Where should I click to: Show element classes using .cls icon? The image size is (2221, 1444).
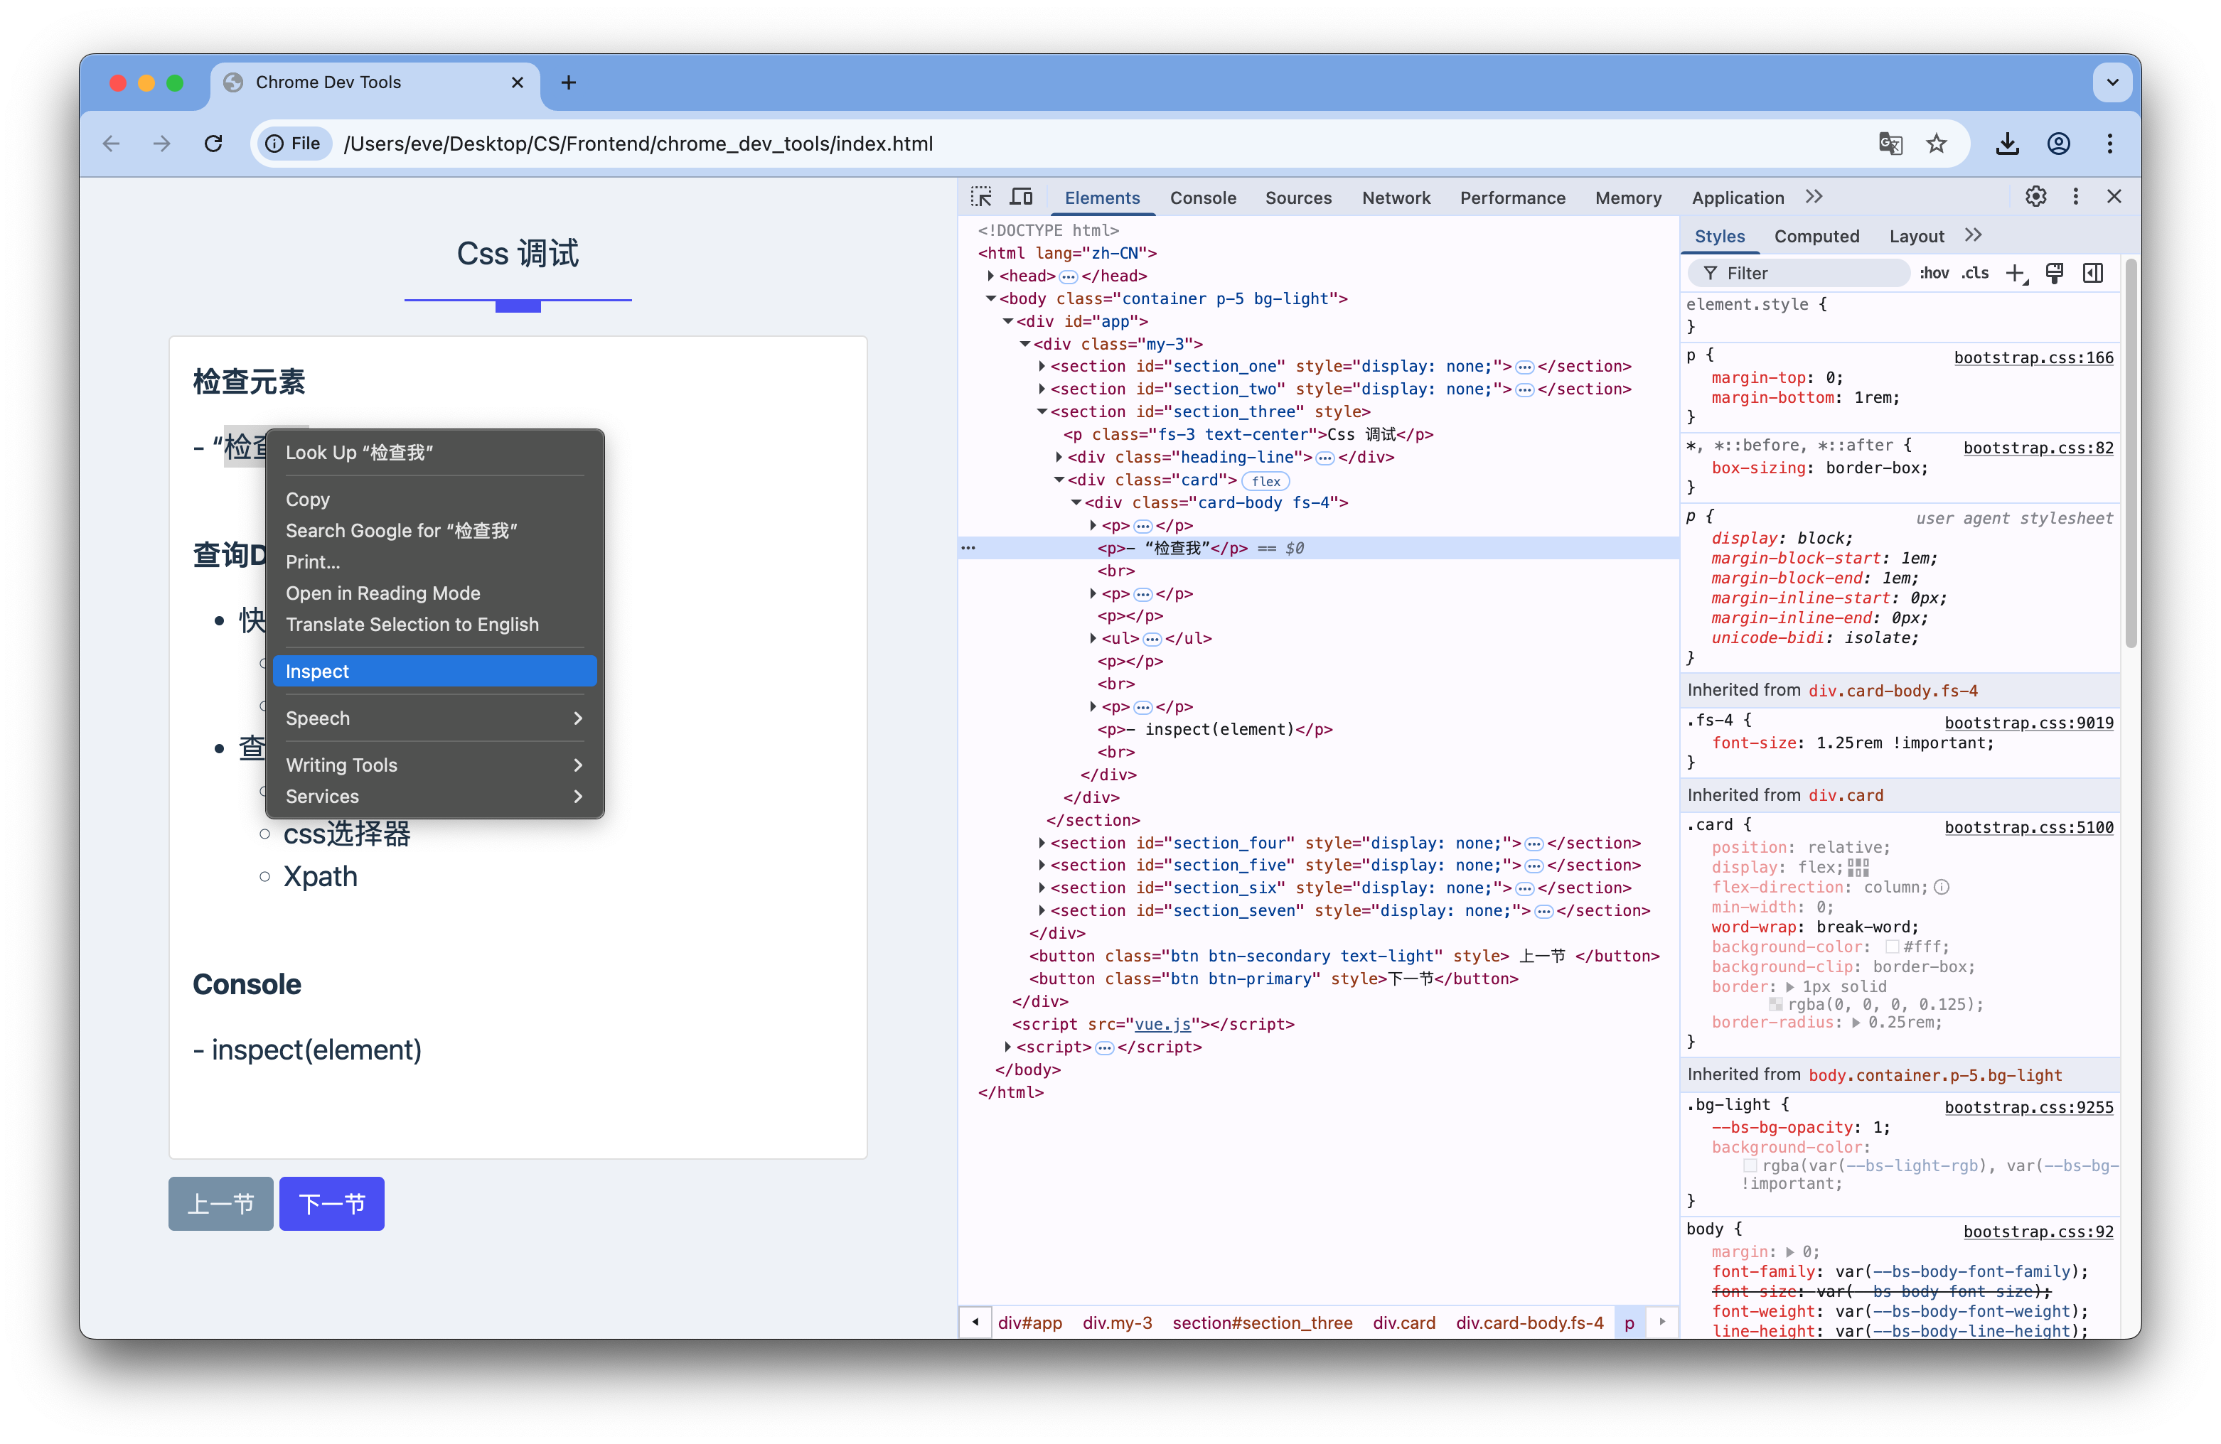pos(1974,274)
